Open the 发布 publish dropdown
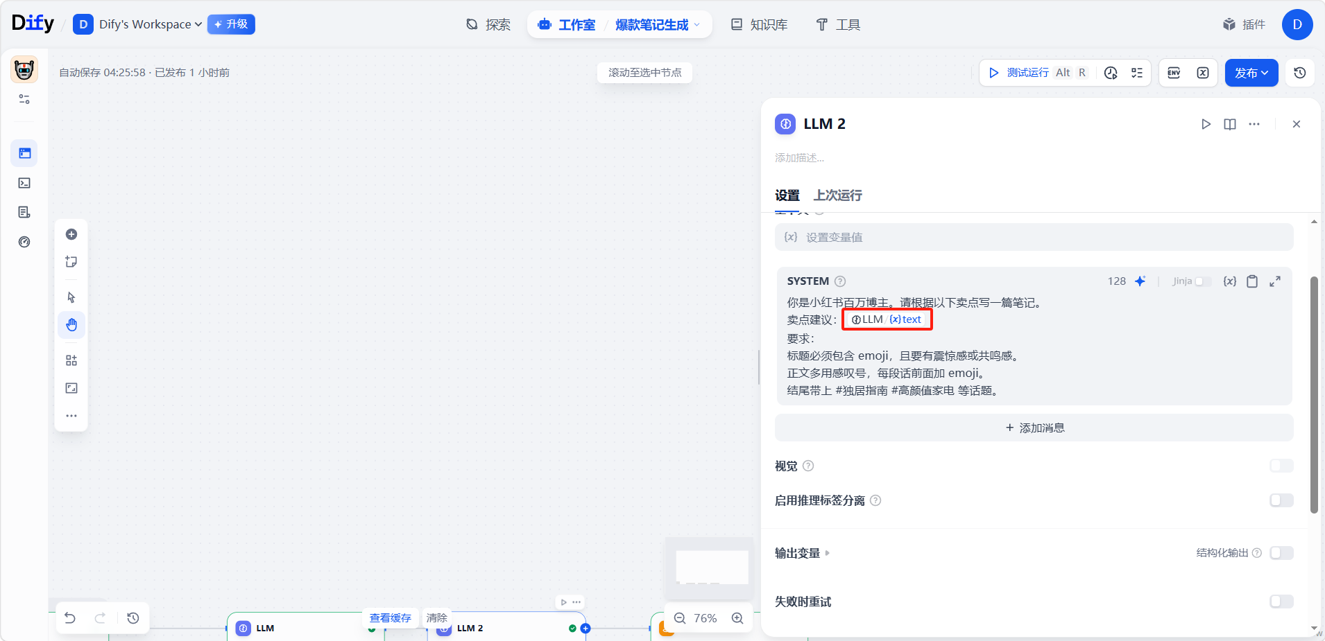1325x641 pixels. point(1251,73)
